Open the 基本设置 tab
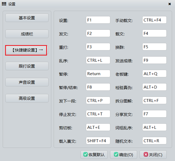The height and width of the screenshot is (161, 175). 27,18
